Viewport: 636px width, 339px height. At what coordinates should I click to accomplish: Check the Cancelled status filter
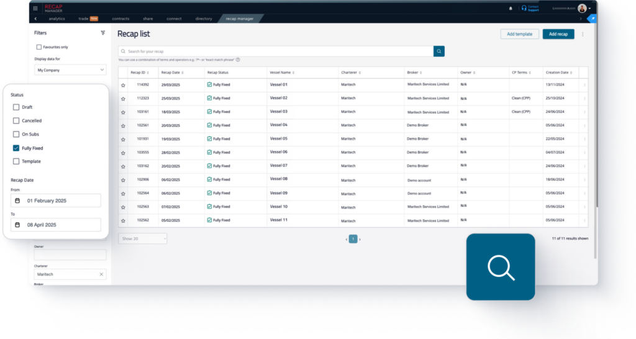[16, 120]
